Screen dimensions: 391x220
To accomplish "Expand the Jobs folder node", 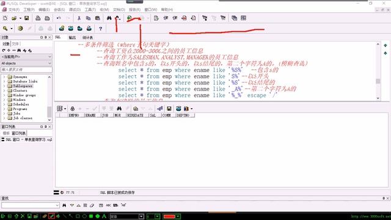I will [x=4, y=114].
